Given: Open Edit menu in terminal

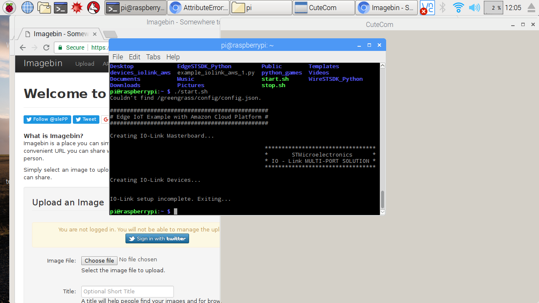Looking at the screenshot, I should [135, 57].
